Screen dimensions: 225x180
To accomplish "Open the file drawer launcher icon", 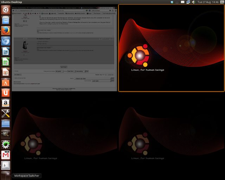I will click(x=6, y=20).
